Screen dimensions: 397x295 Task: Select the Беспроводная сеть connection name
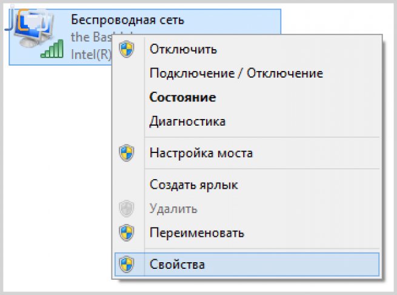127,20
